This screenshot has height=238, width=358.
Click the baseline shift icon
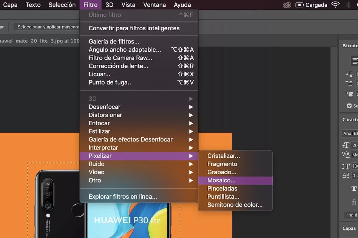tap(346, 175)
